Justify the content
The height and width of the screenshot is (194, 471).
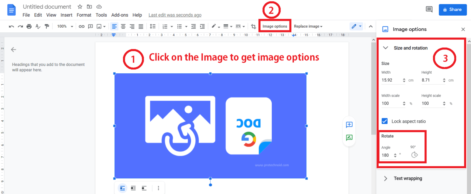tap(141, 26)
